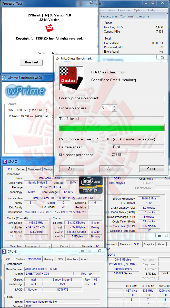The width and height of the screenshot is (170, 308).
Task: Open the Help menu
Action: [x=151, y=10]
